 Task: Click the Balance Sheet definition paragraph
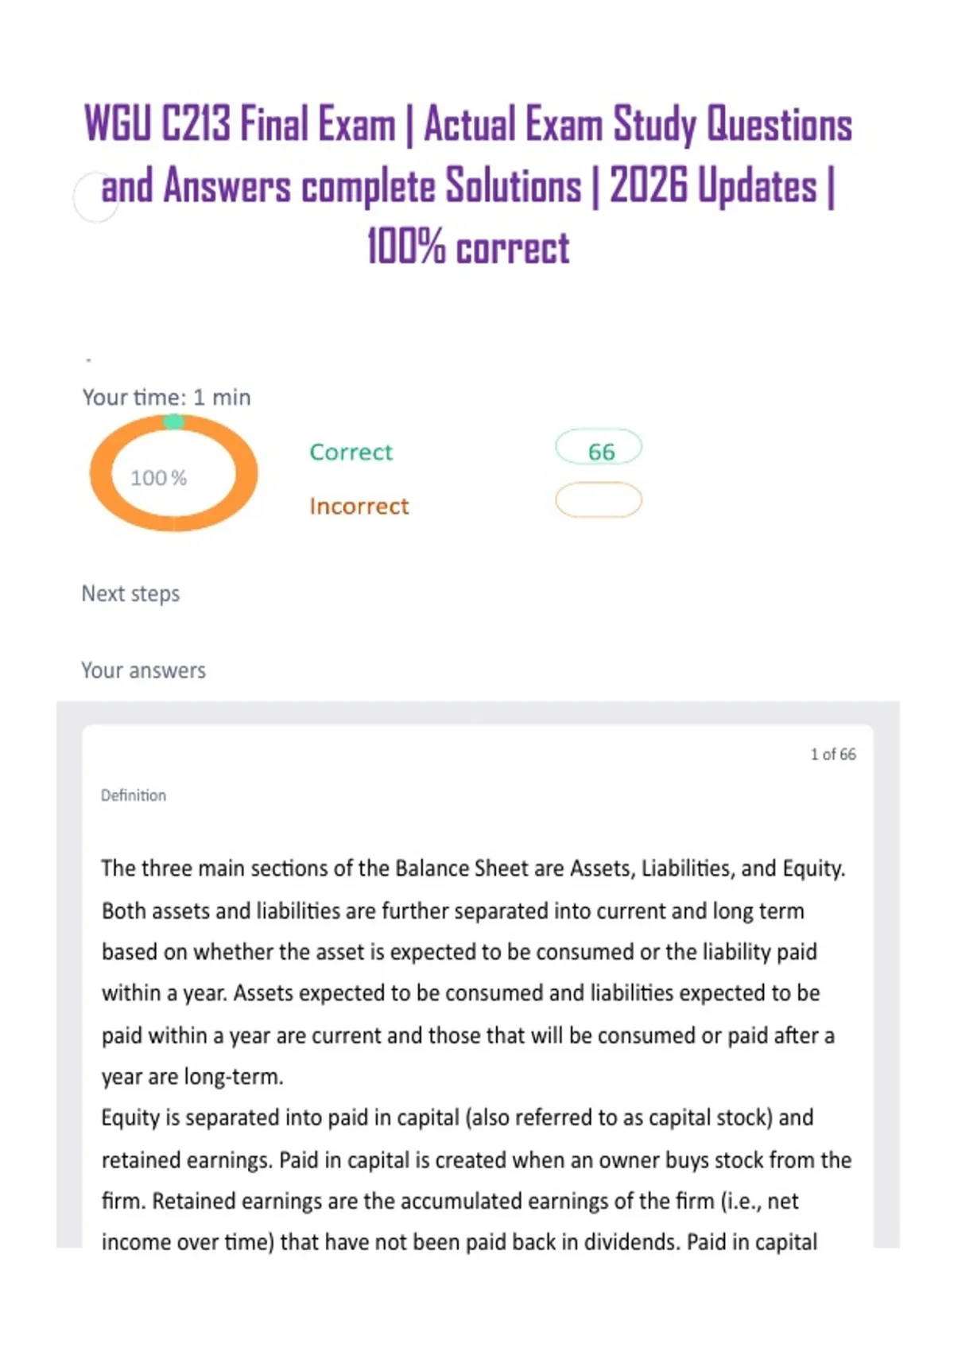[x=473, y=972]
